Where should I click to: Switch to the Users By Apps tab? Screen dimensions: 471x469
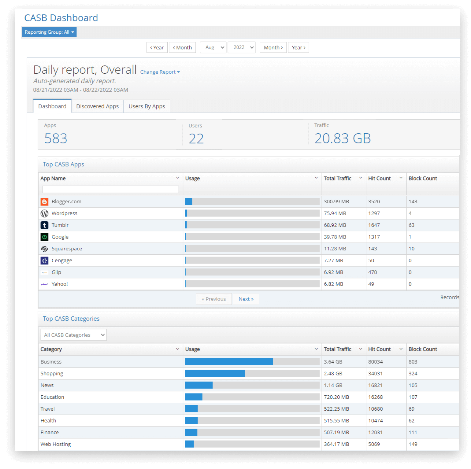click(x=147, y=106)
